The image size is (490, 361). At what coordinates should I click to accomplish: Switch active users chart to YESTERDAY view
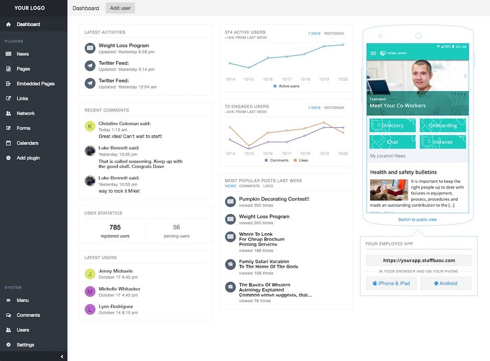334,33
